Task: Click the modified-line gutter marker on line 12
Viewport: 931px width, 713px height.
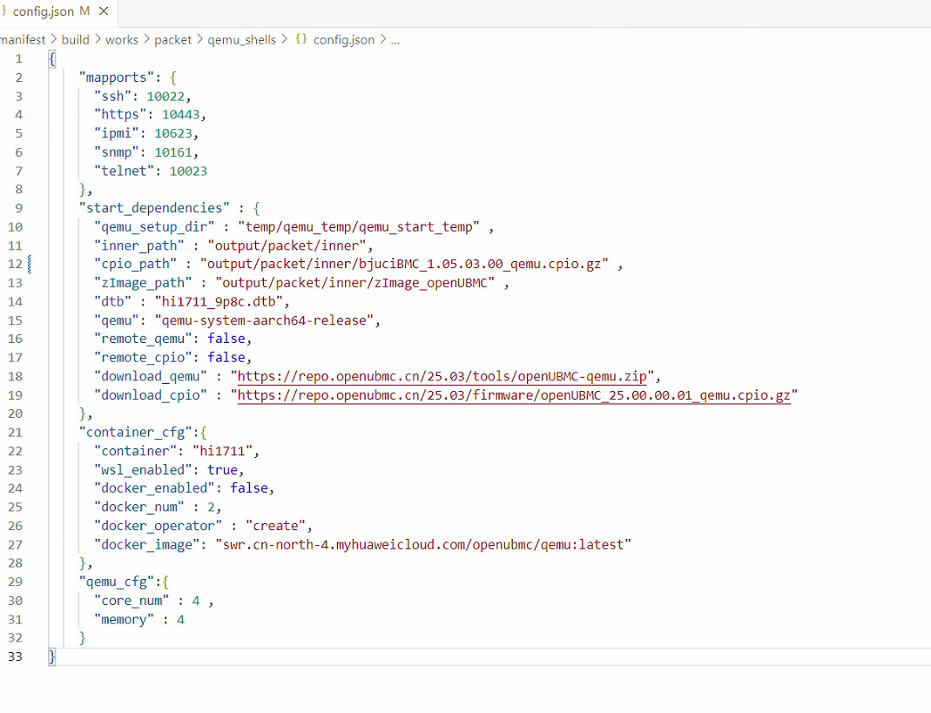Action: 31,264
